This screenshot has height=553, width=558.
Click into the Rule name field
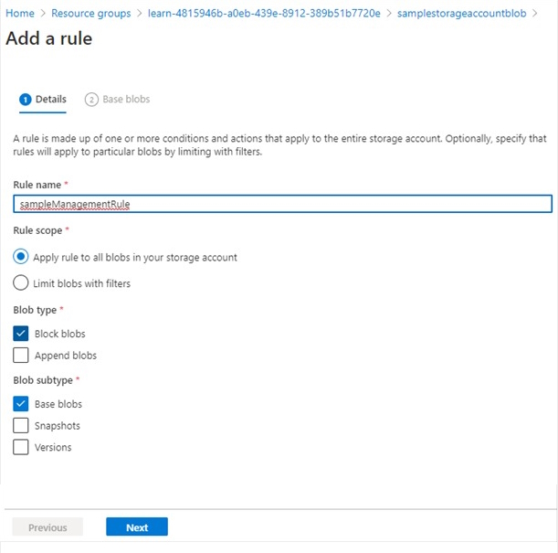pos(283,205)
